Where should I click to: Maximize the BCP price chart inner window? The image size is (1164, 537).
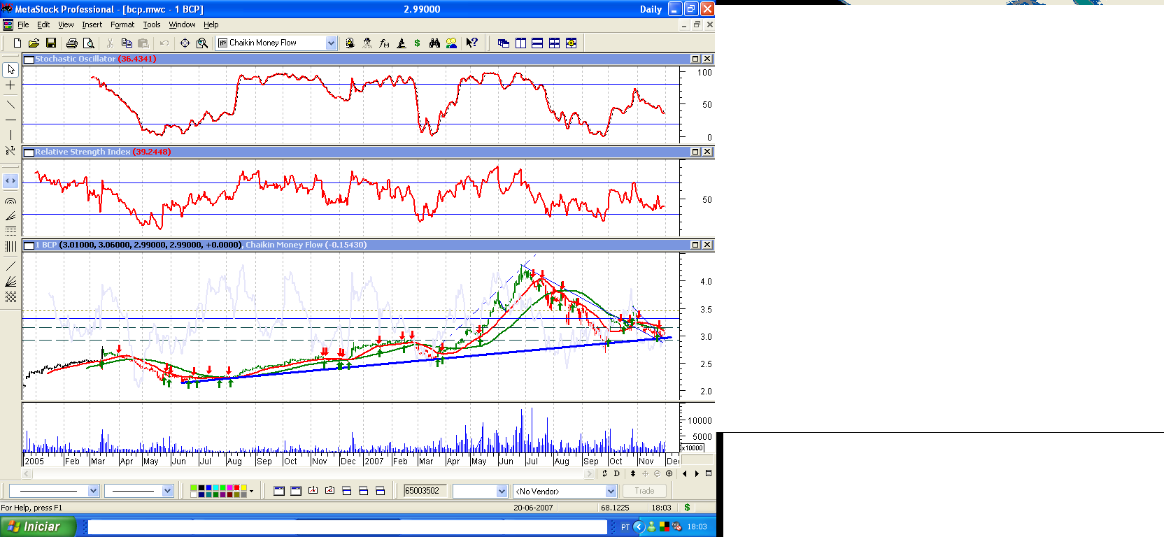[695, 245]
